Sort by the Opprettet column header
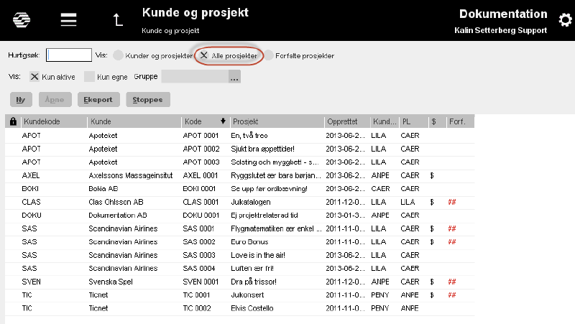575x324 pixels. coord(347,121)
